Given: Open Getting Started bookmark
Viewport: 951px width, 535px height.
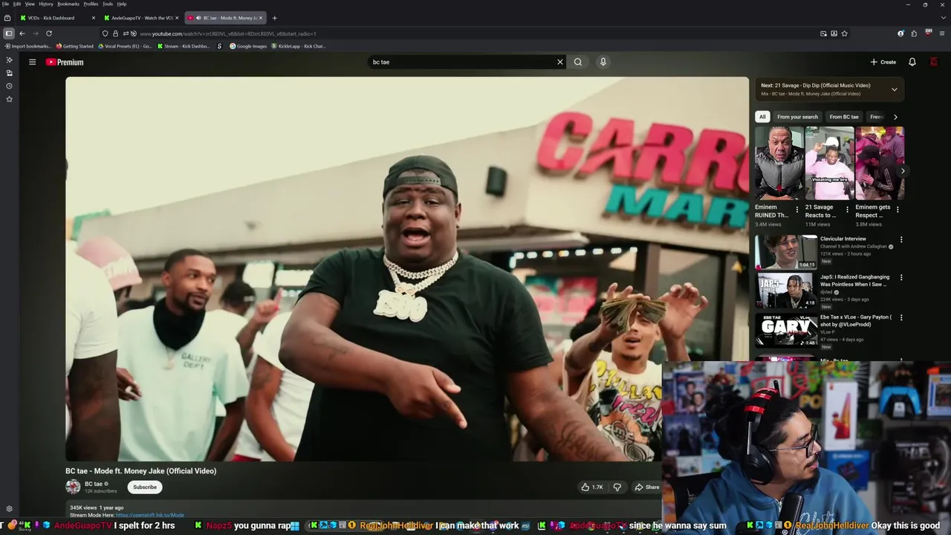Looking at the screenshot, I should click(75, 46).
